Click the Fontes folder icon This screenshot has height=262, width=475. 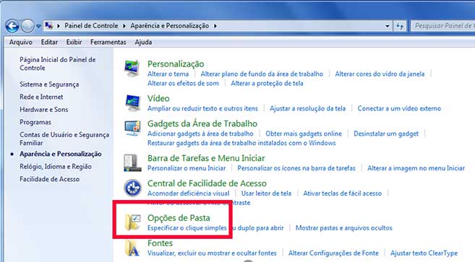click(132, 248)
